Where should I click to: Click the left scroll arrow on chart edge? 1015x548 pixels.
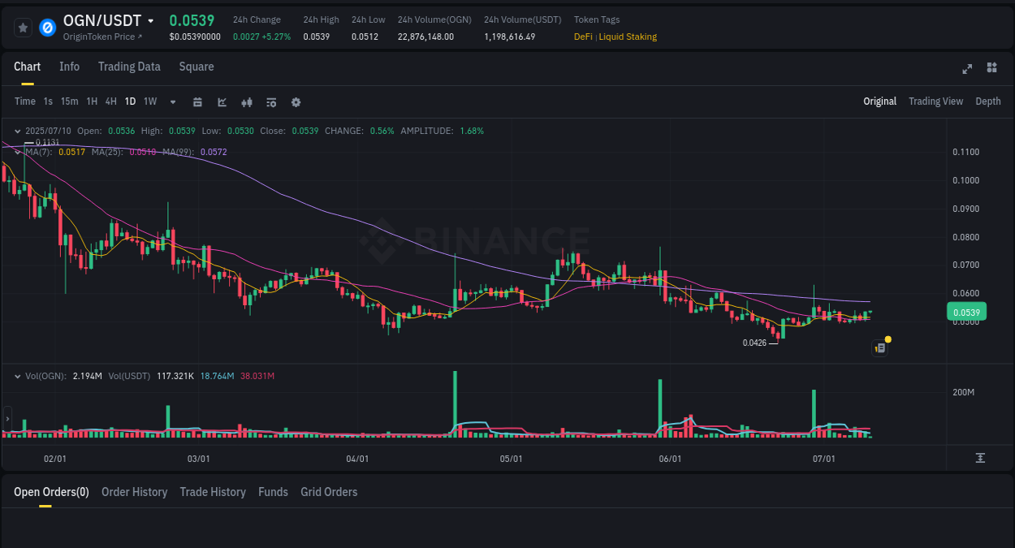click(6, 420)
